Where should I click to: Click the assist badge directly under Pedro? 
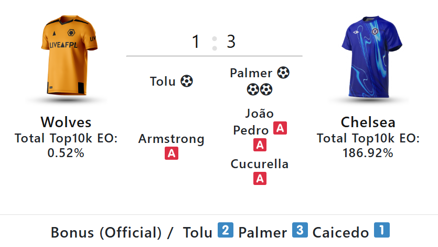tap(260, 145)
